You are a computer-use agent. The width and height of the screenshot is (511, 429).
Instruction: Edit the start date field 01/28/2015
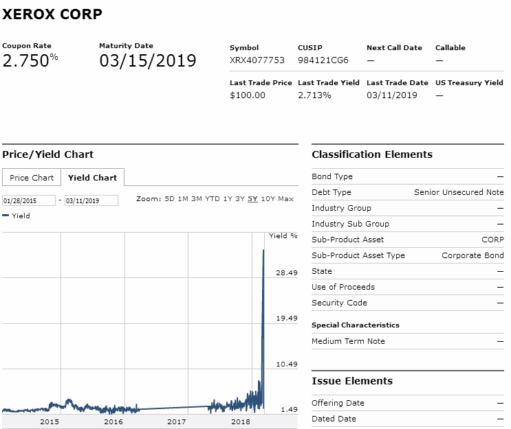click(29, 200)
